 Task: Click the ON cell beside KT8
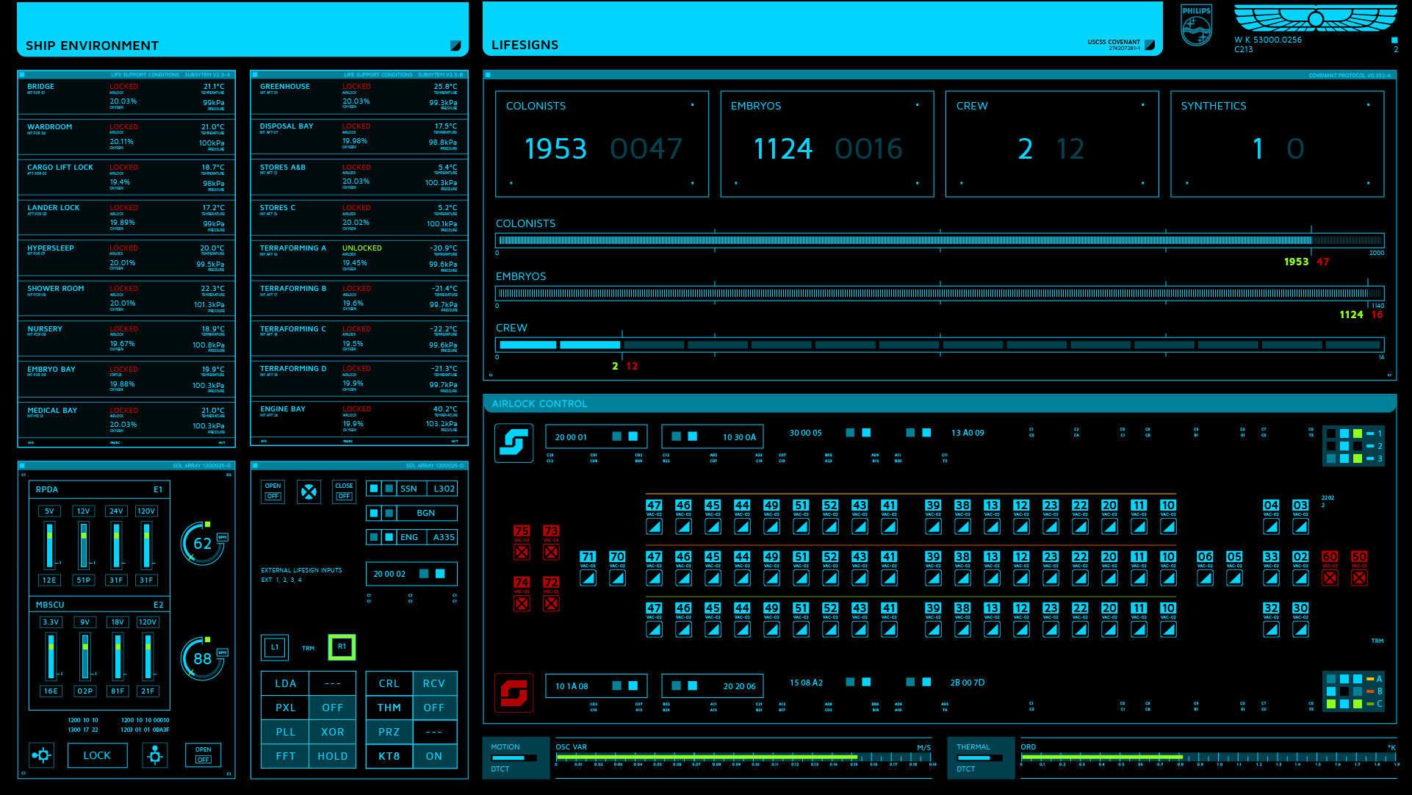(434, 756)
